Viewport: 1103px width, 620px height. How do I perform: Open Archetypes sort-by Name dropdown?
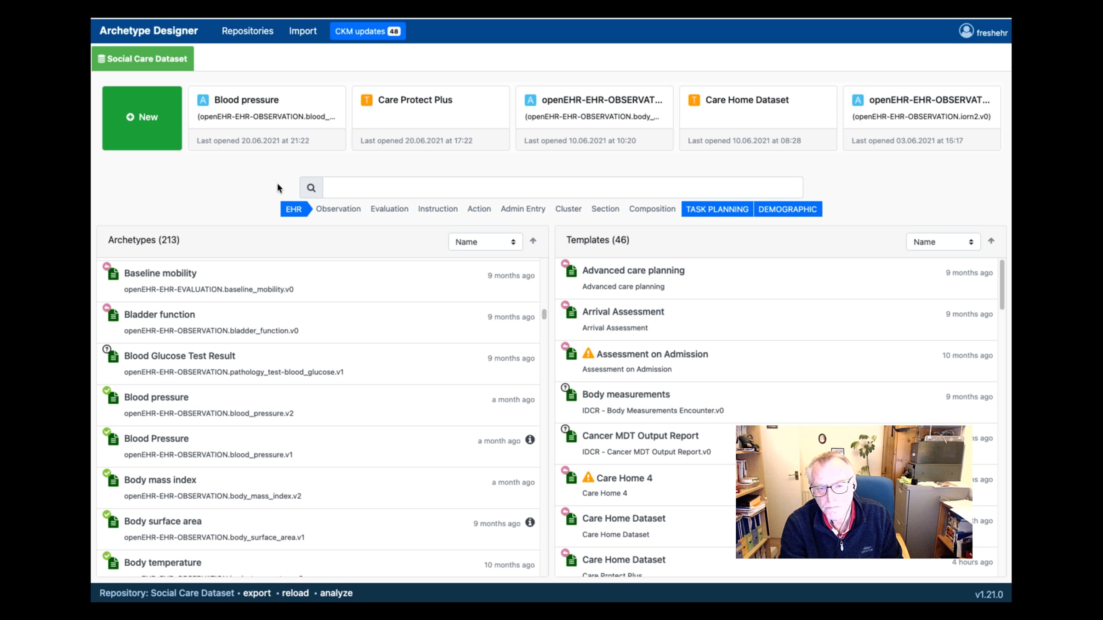point(485,242)
